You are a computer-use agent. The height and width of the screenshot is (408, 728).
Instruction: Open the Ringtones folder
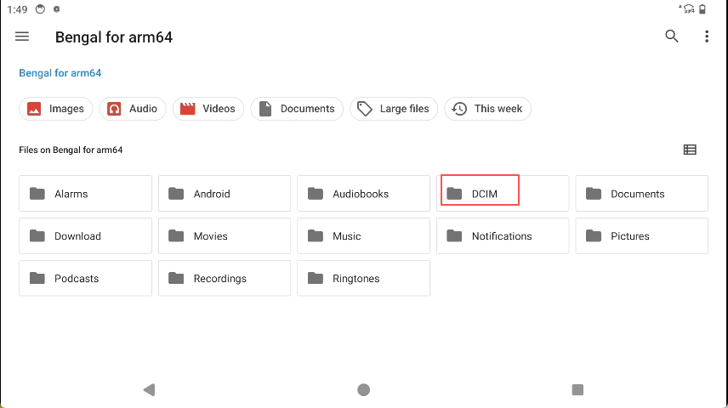363,279
